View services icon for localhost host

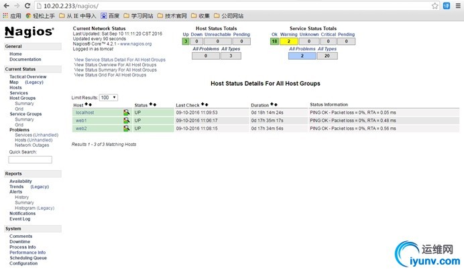[x=126, y=113]
